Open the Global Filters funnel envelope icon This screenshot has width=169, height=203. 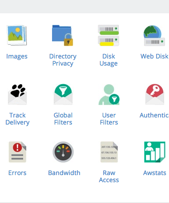coord(63,94)
